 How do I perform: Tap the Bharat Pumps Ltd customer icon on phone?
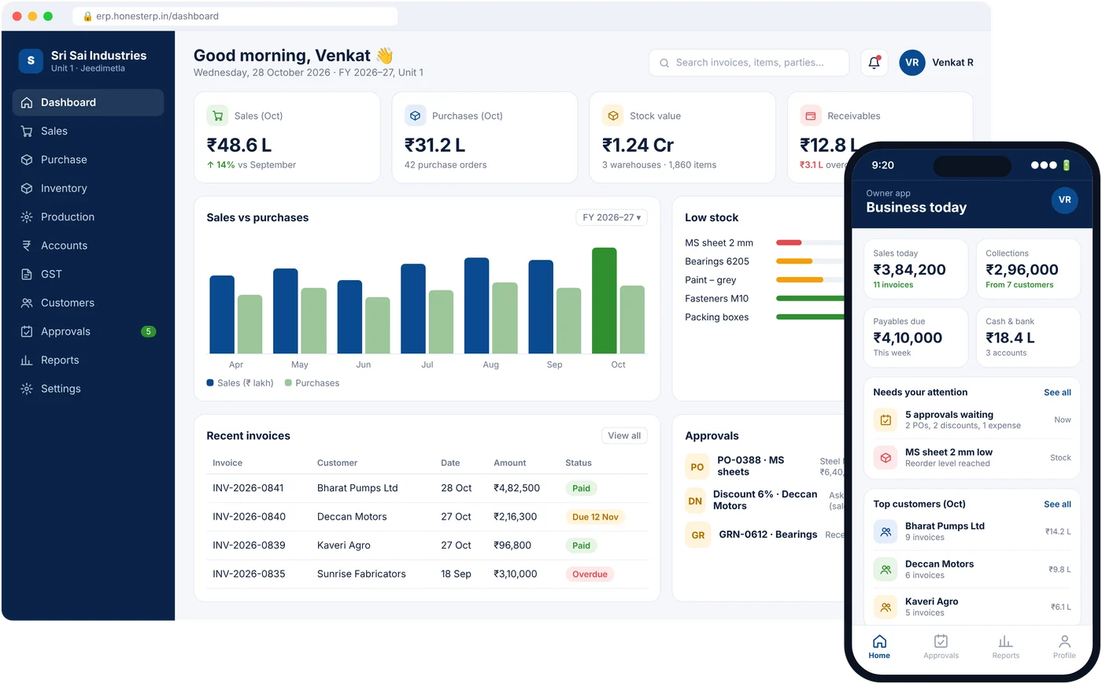click(x=886, y=531)
